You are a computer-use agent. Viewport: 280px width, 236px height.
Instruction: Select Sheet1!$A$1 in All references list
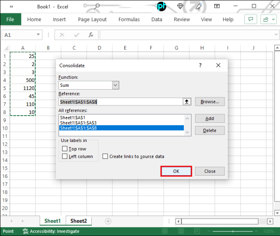click(121, 118)
